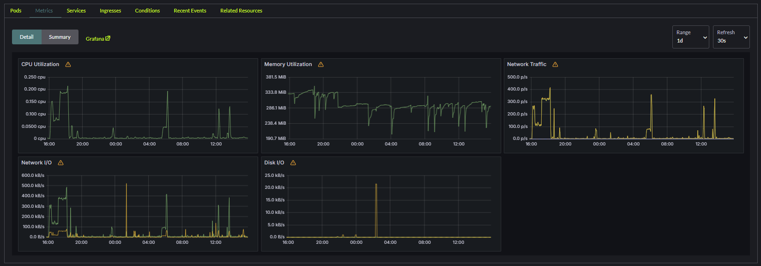Go to the Services tab
This screenshot has height=266, width=761.
pyautogui.click(x=76, y=11)
